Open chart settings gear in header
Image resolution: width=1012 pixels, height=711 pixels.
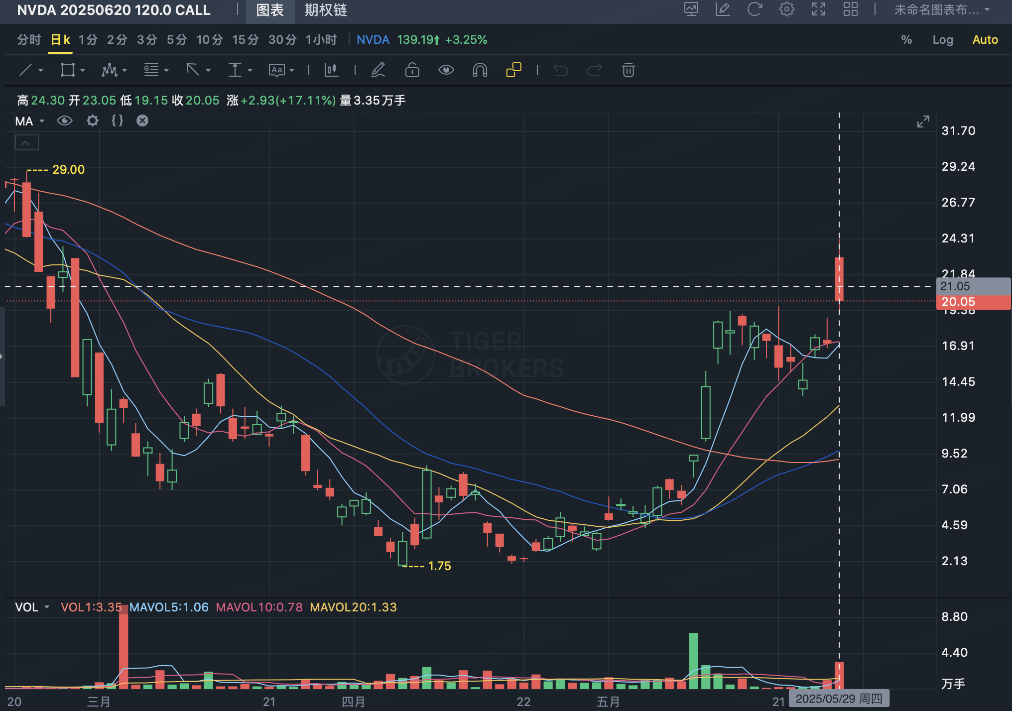pyautogui.click(x=787, y=9)
